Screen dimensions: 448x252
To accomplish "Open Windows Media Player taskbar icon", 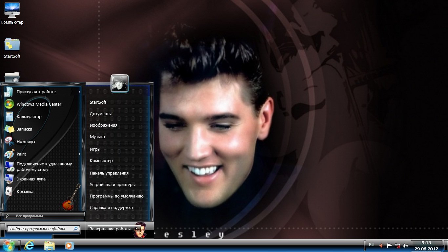I will pos(69,245).
